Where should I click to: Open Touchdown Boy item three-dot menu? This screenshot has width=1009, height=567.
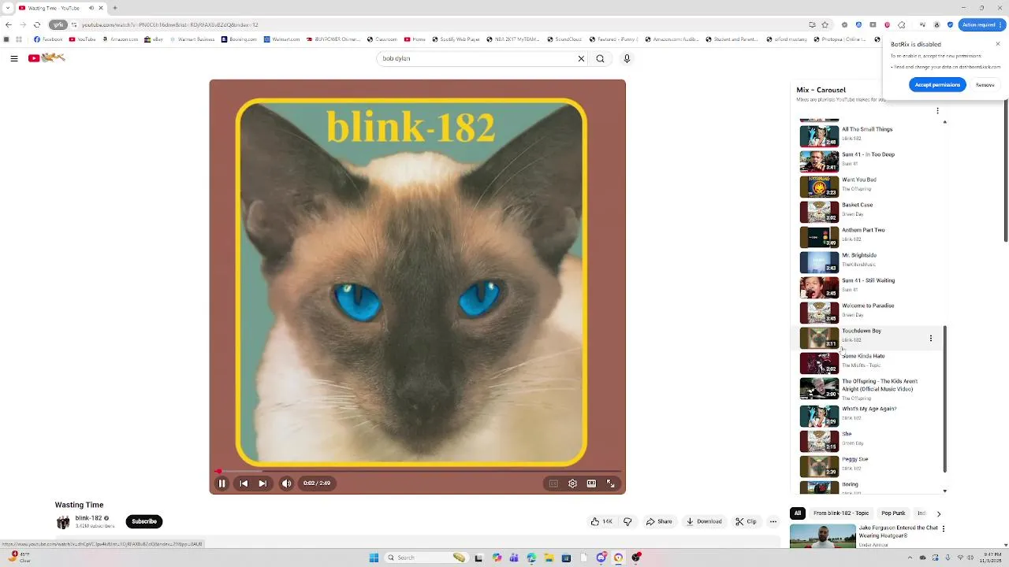pos(931,338)
